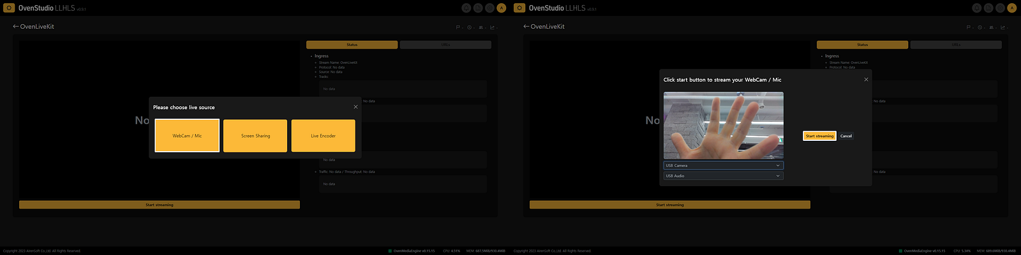Viewport: 1021px width, 255px height.
Task: Open notifications bell in the left screenshot header
Action: click(x=466, y=8)
